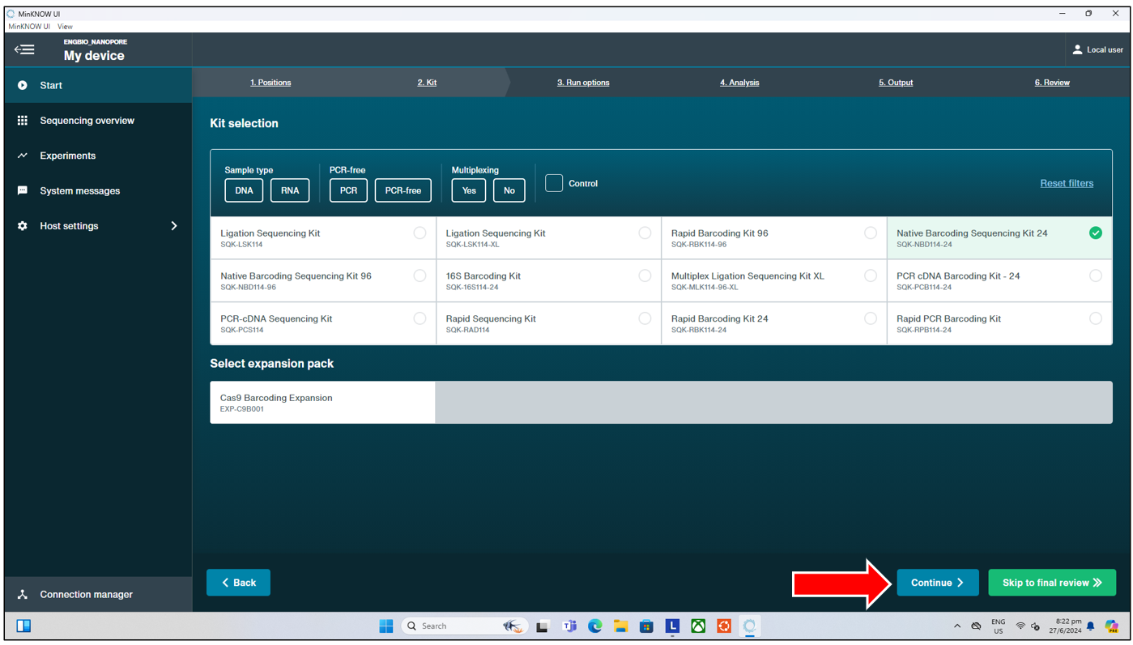Open Windows widgets panel icon

click(x=23, y=626)
